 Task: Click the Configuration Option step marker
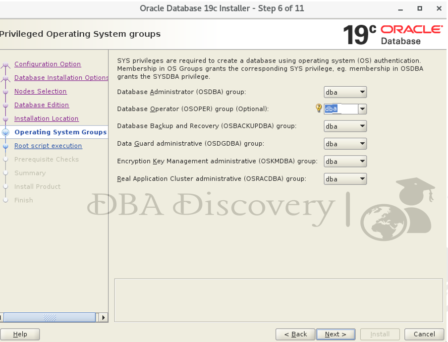5,65
